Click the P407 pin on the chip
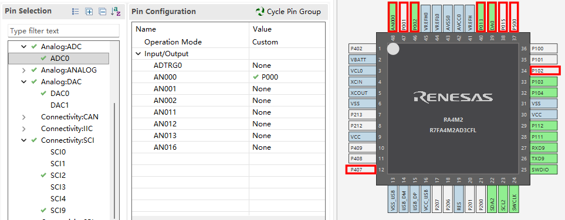Viewport: 565px width, 220px height. (360, 170)
